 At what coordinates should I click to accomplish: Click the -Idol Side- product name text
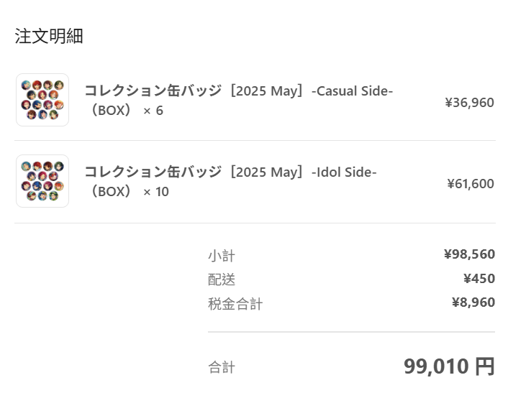coord(344,172)
